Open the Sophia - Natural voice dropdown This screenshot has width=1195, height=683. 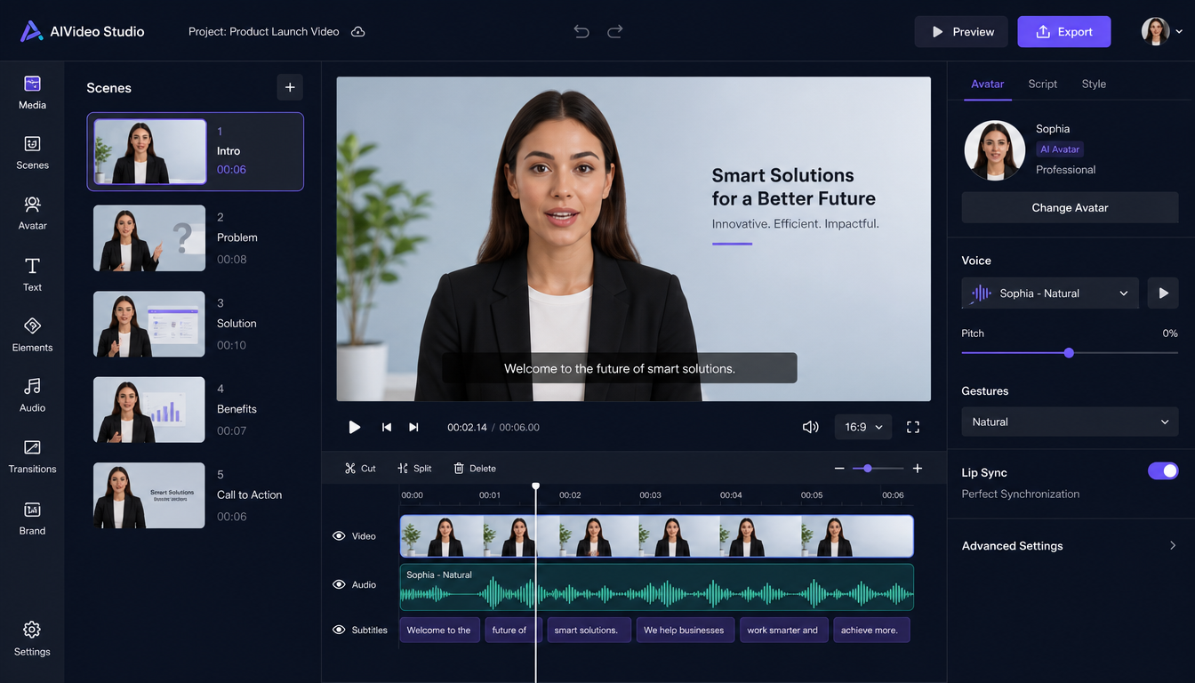[x=1050, y=293]
